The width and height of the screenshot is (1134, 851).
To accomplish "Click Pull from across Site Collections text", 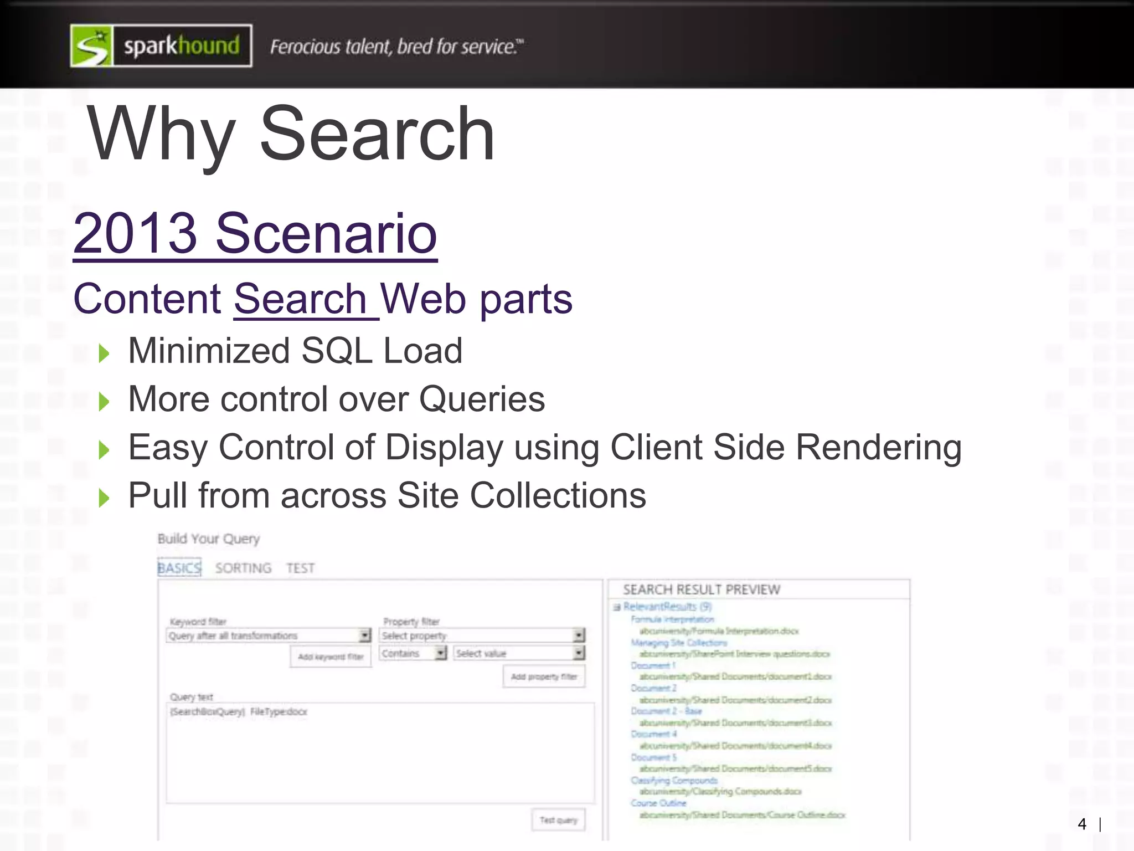I will pyautogui.click(x=387, y=495).
